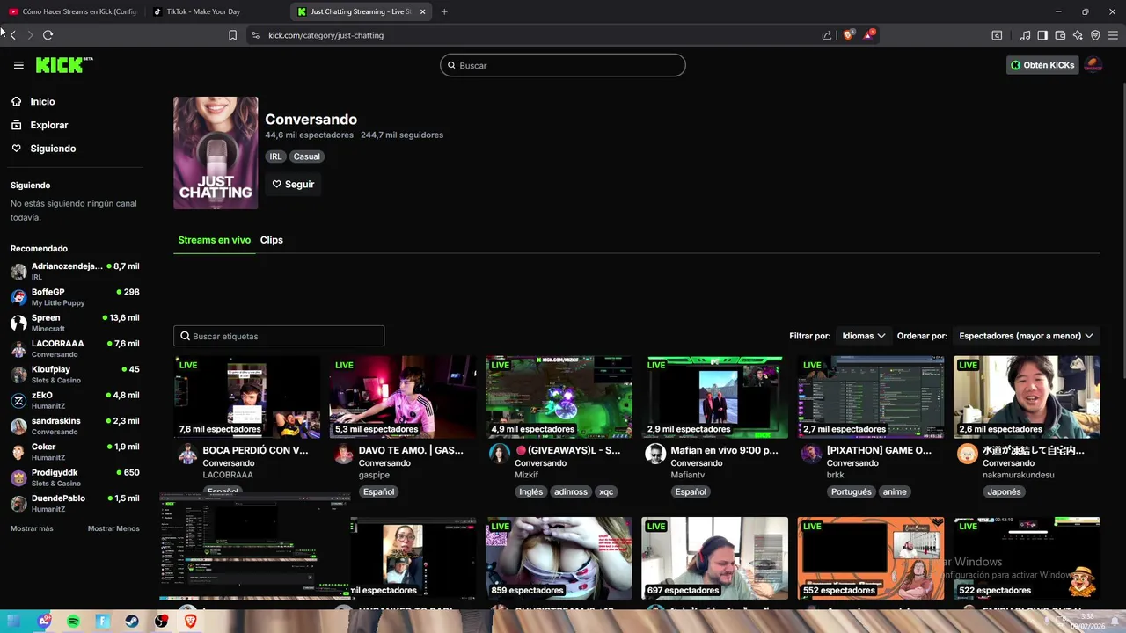Image resolution: width=1126 pixels, height=633 pixels.
Task: Open recommended channel Spreen
Action: point(75,323)
